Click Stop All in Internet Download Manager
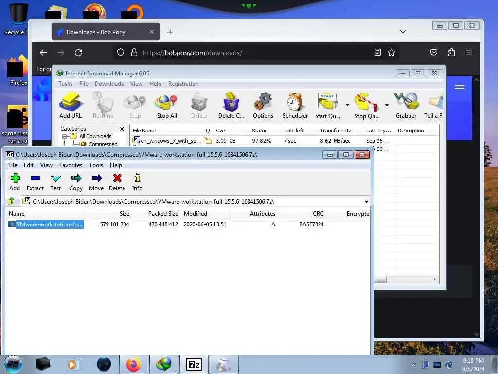Image resolution: width=498 pixels, height=374 pixels. point(167,106)
